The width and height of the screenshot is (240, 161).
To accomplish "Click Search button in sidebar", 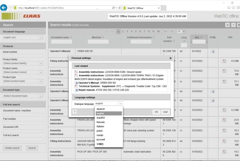I will [32, 148].
